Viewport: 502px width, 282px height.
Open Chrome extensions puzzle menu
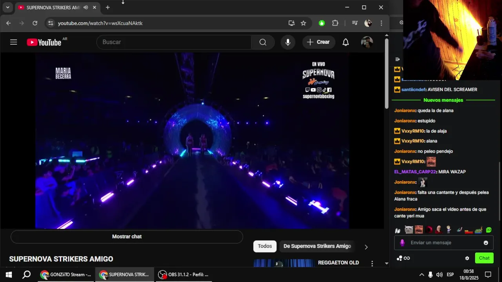click(x=335, y=23)
